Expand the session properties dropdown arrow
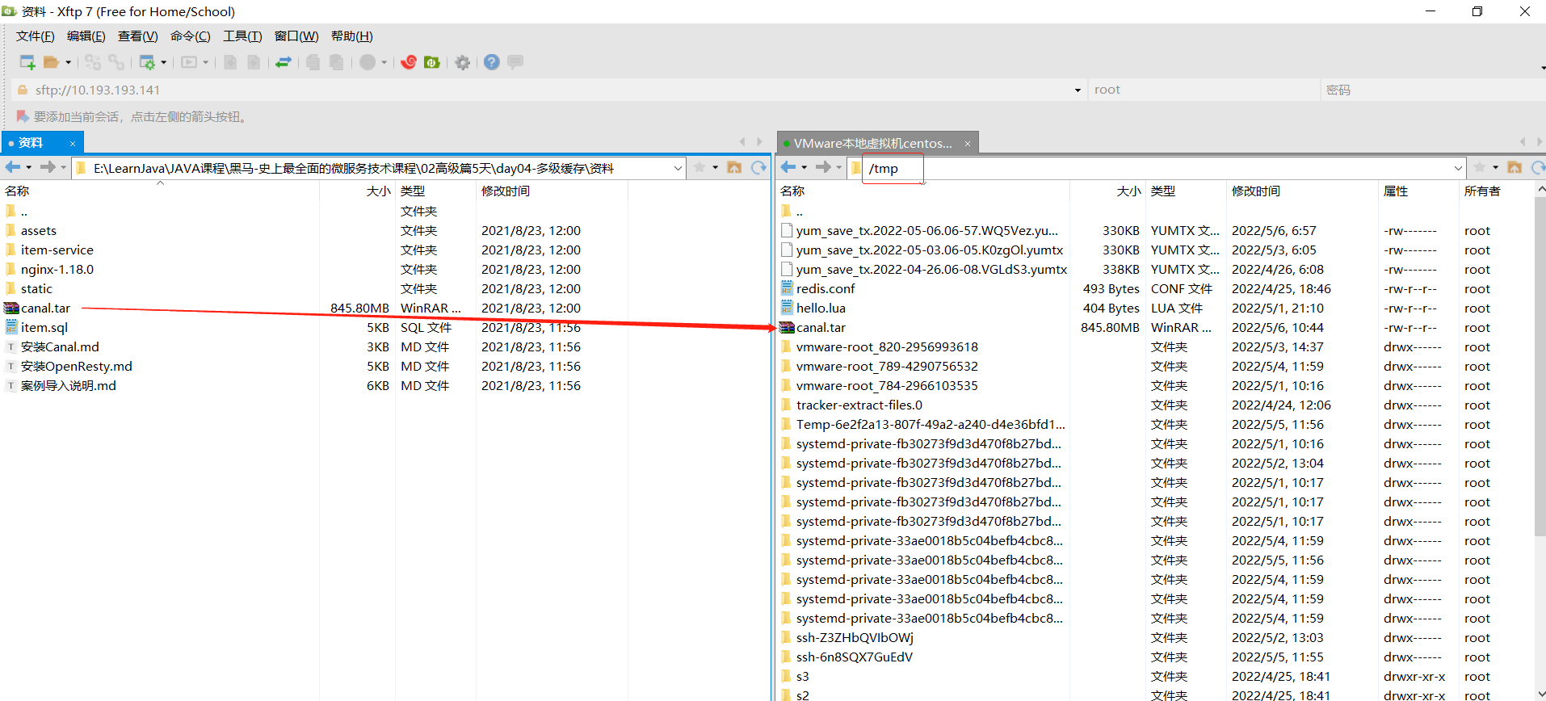The width and height of the screenshot is (1546, 701). tap(163, 62)
